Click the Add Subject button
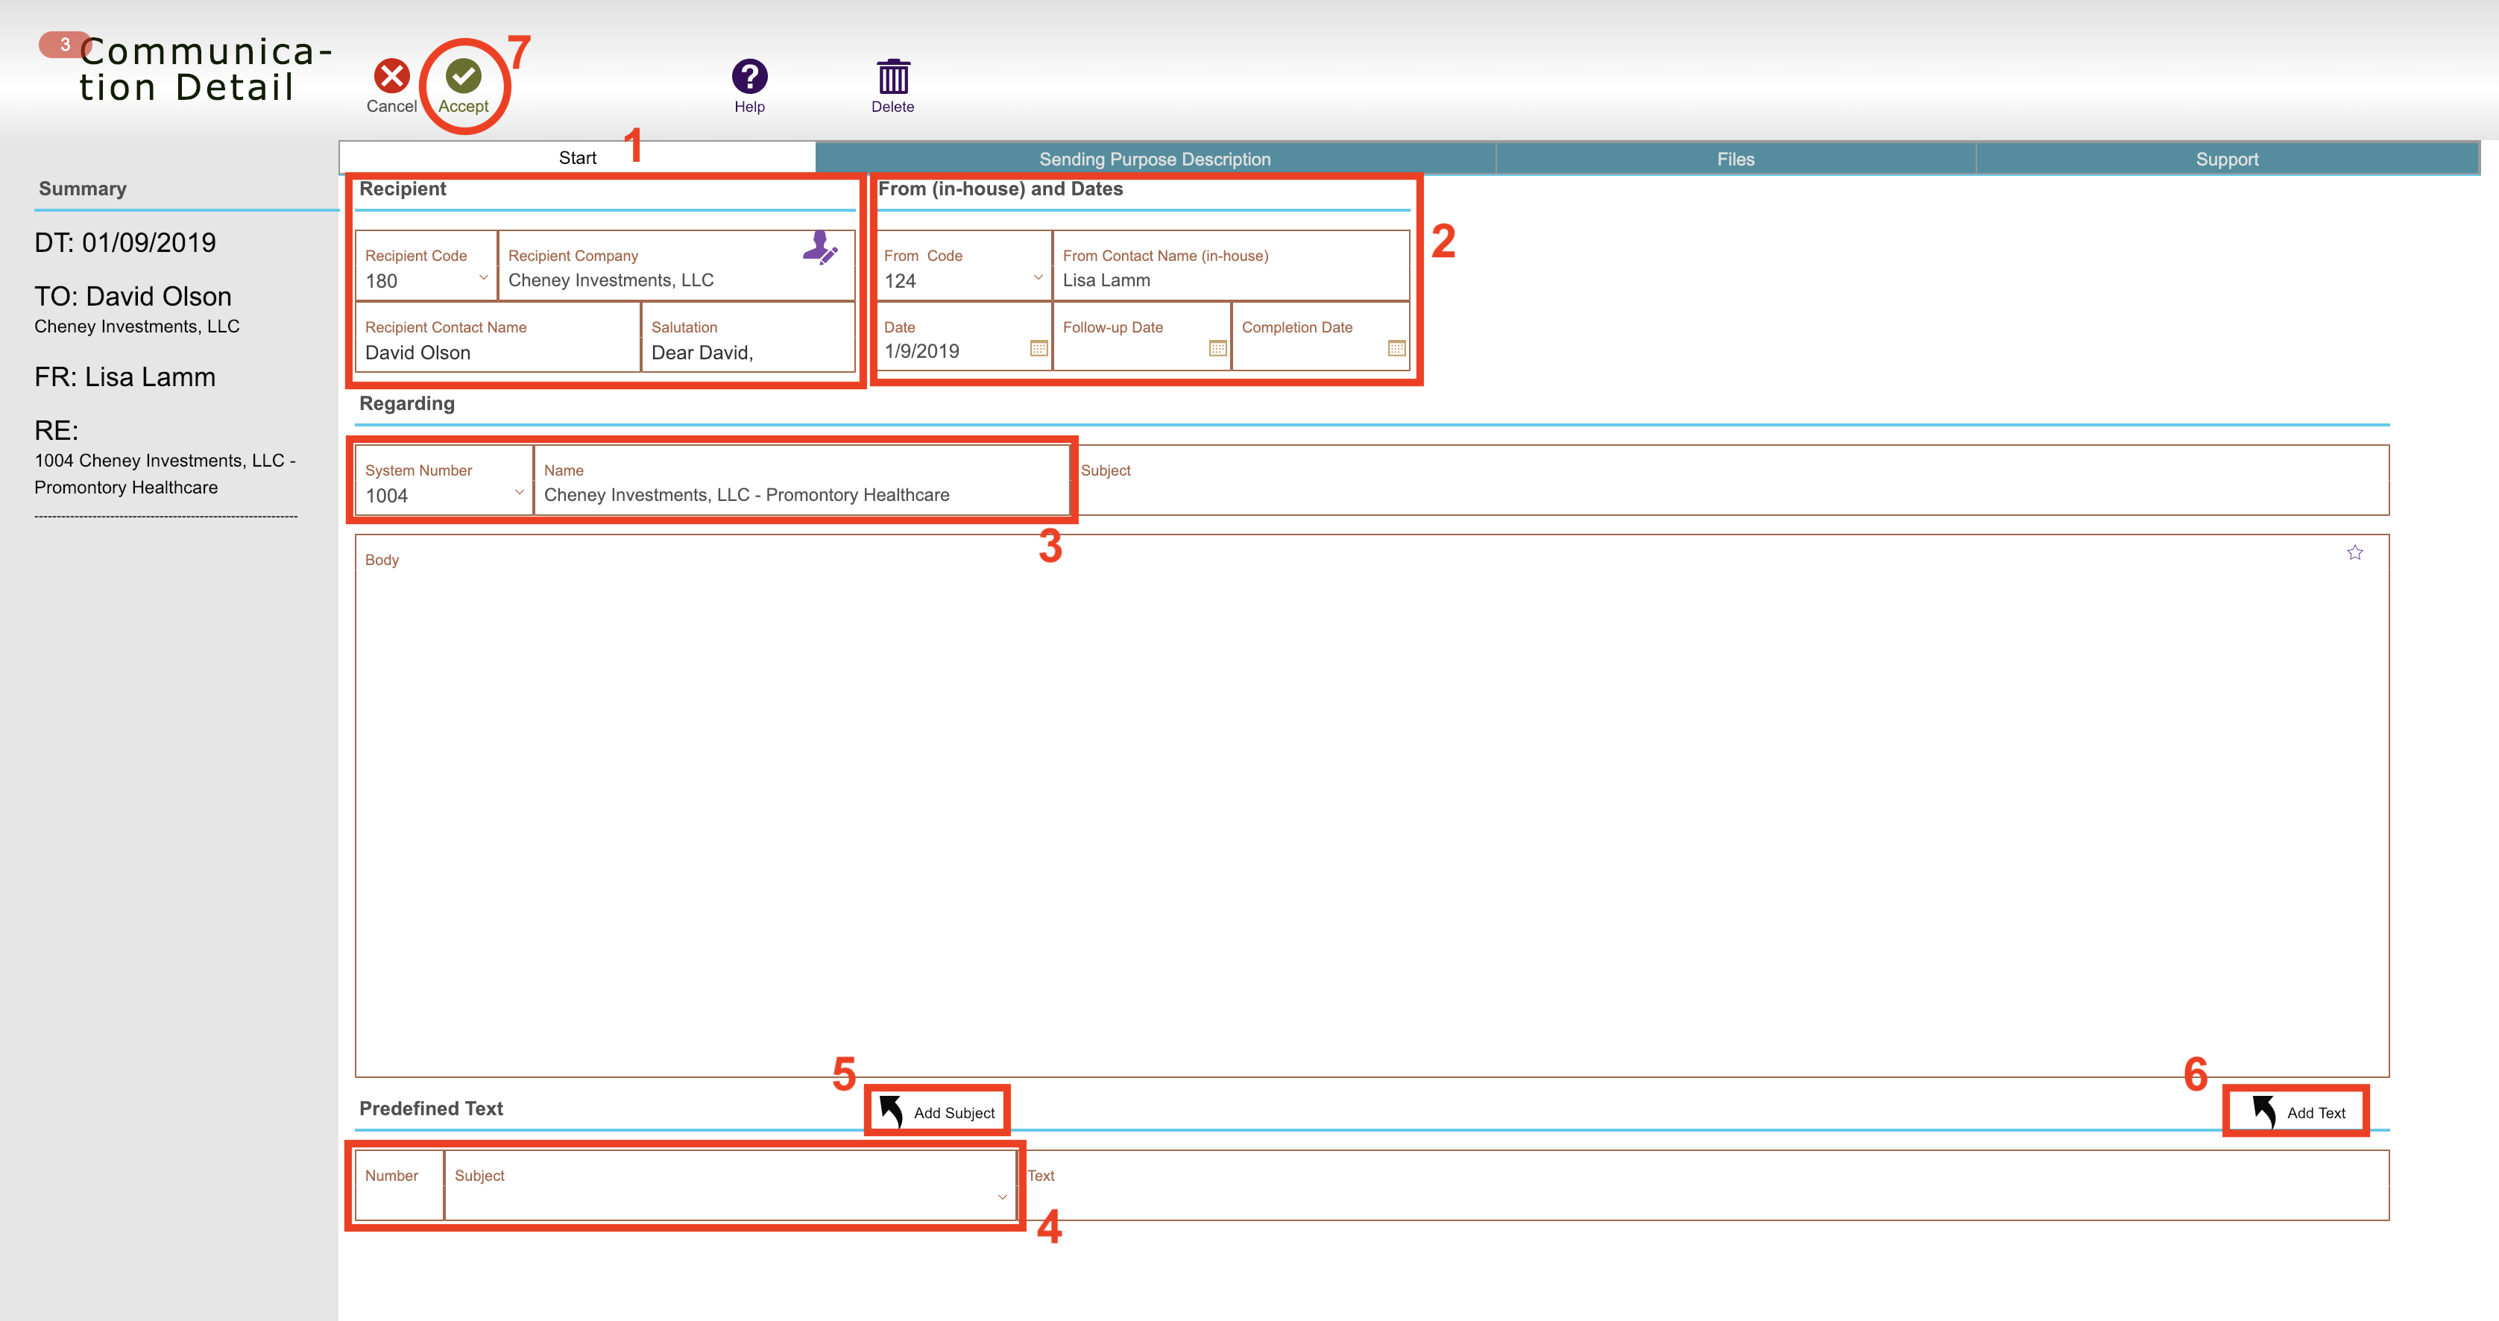Screen dimensions: 2499x1321 tap(937, 1112)
